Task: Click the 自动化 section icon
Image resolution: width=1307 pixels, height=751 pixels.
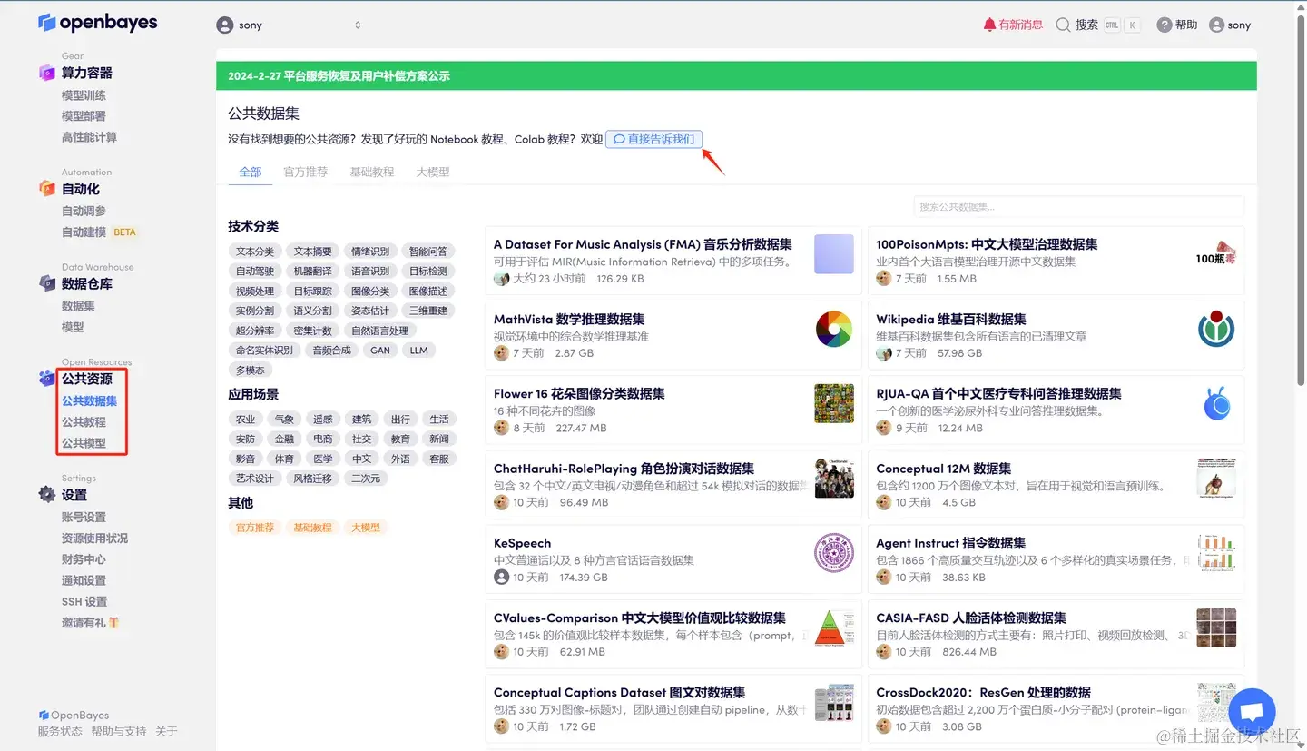Action: pyautogui.click(x=47, y=188)
